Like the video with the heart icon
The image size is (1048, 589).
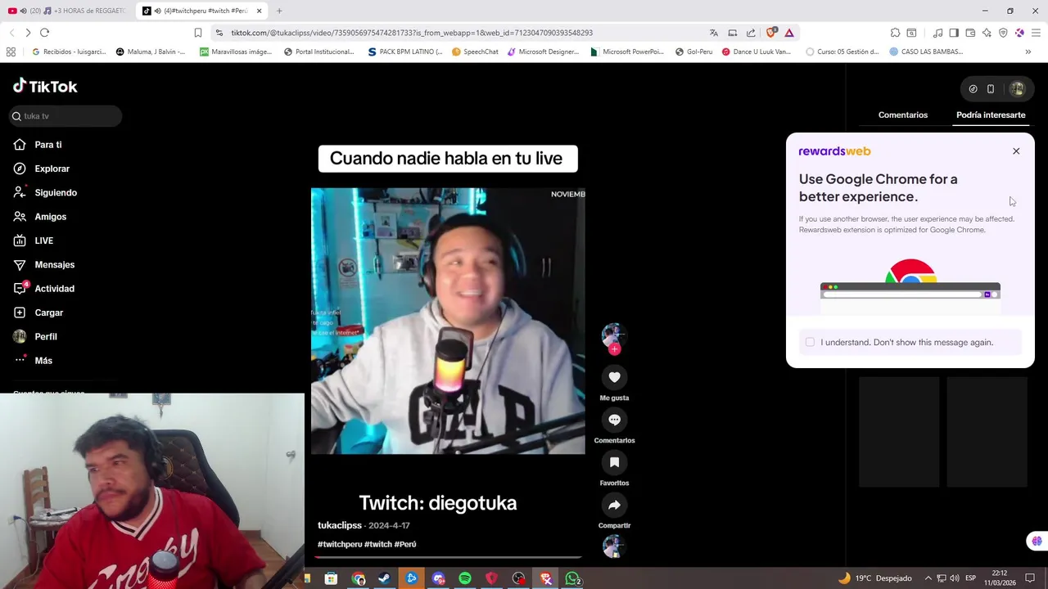(x=614, y=377)
